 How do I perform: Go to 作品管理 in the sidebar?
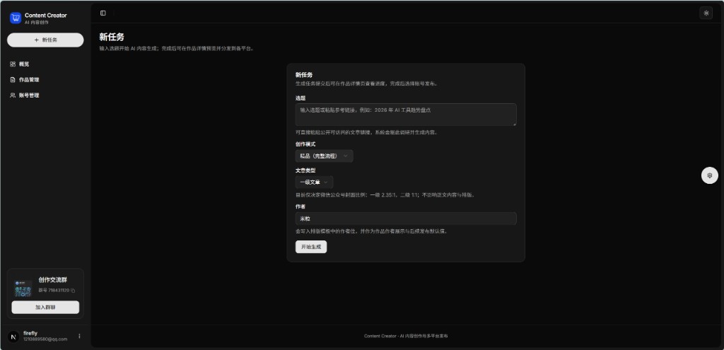tap(45, 80)
